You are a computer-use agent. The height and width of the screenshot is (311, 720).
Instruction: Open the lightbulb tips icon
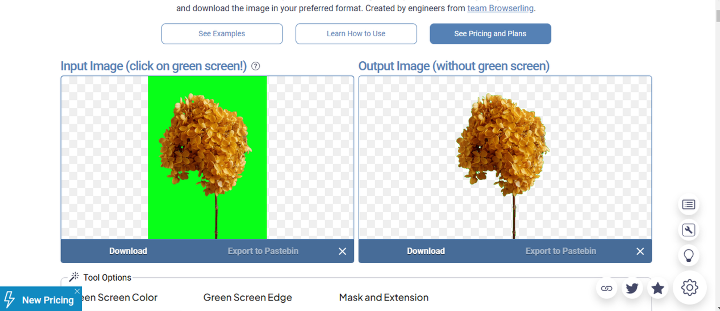689,255
